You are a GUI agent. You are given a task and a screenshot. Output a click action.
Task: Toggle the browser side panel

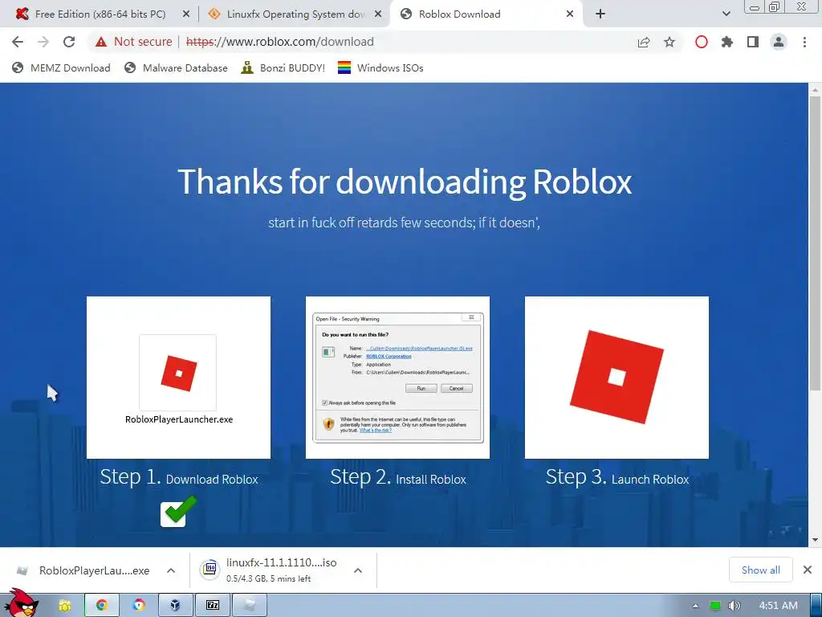pyautogui.click(x=753, y=42)
